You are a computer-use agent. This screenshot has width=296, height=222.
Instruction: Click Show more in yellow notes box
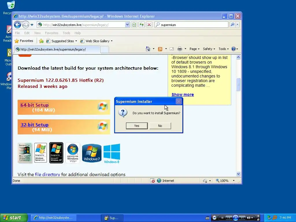click(x=183, y=95)
